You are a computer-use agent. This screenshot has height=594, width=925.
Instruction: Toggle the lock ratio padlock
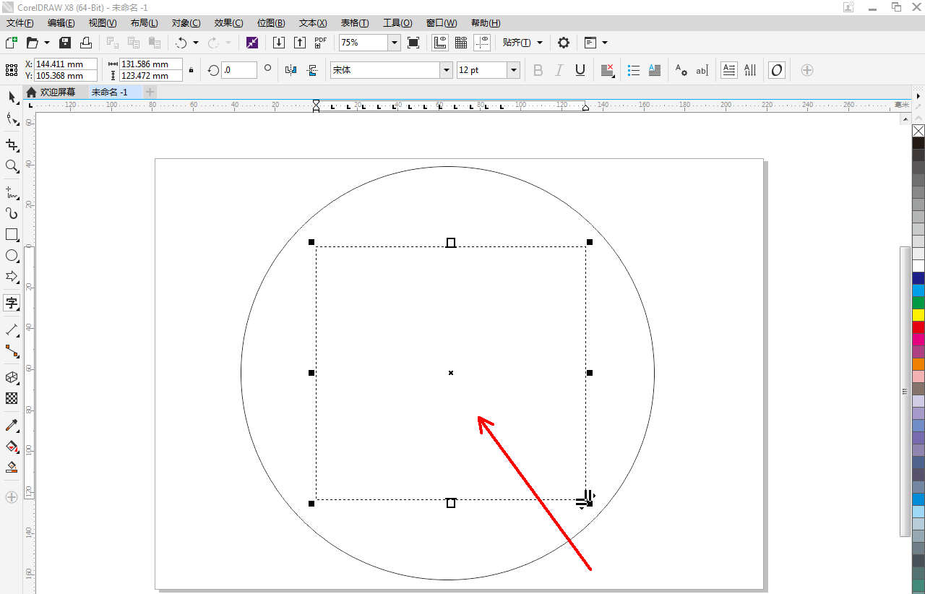click(x=191, y=70)
